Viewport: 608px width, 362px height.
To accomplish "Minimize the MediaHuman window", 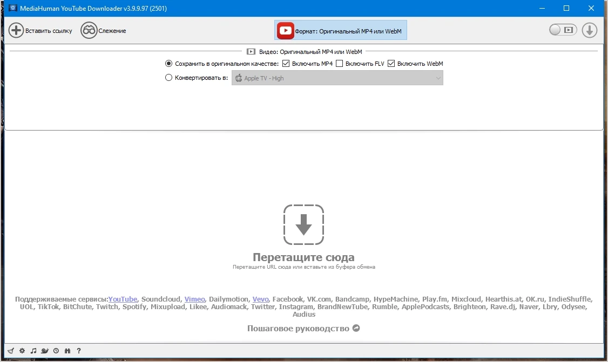I will [x=542, y=8].
